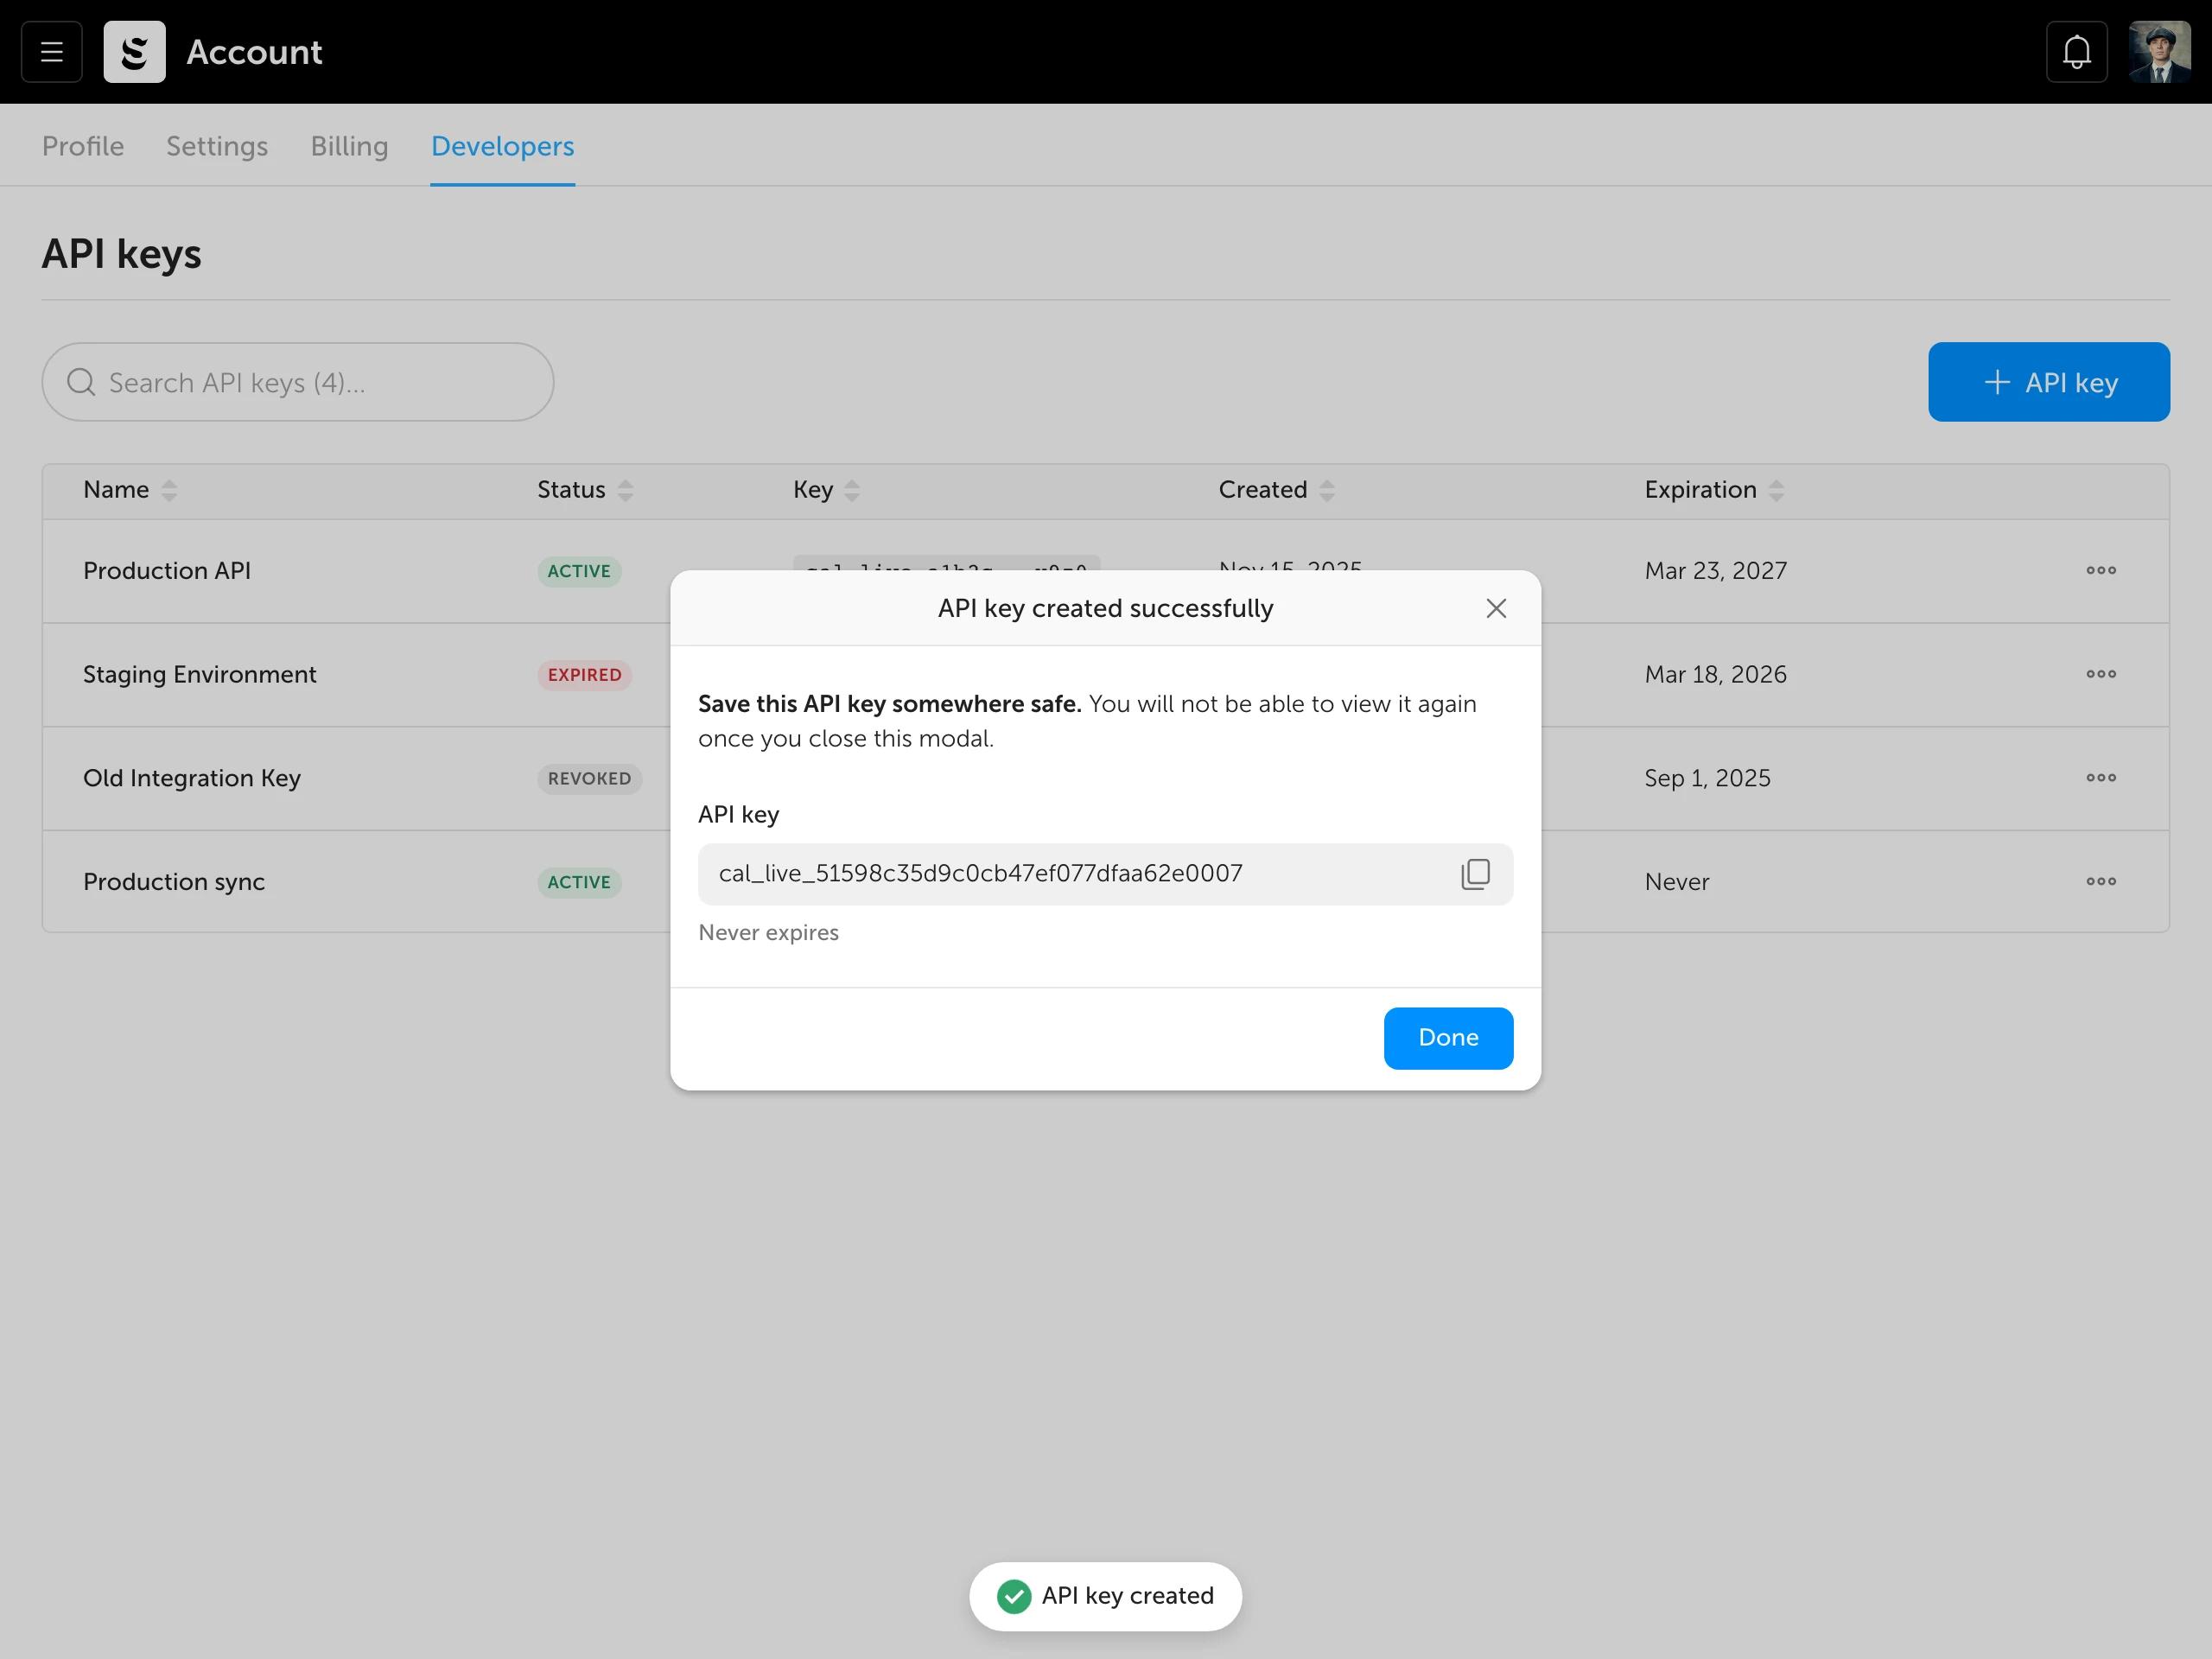Focus the Search API keys field
This screenshot has height=1659, width=2212.
click(x=300, y=382)
